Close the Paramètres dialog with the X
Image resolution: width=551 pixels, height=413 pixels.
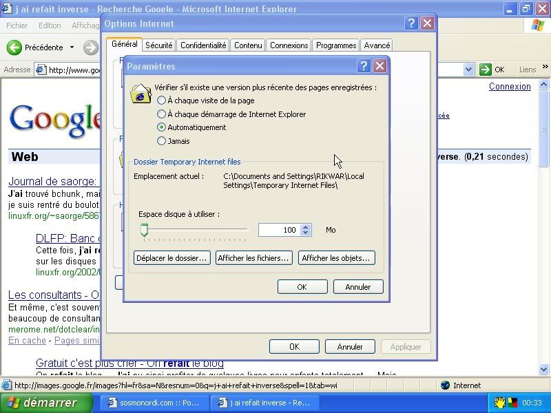[x=380, y=65]
